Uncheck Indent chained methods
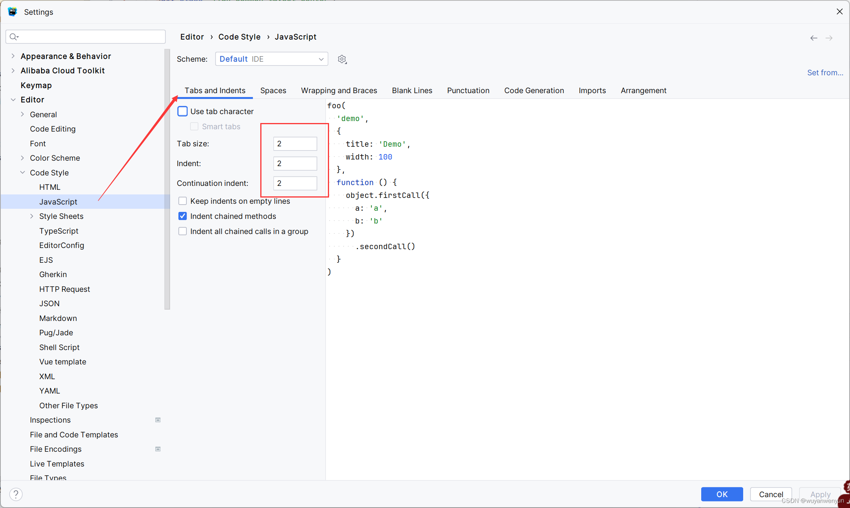The width and height of the screenshot is (850, 508). pyautogui.click(x=183, y=216)
